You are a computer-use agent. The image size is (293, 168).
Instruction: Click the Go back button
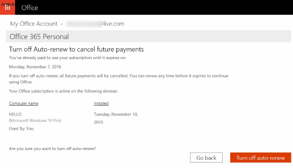(x=206, y=158)
